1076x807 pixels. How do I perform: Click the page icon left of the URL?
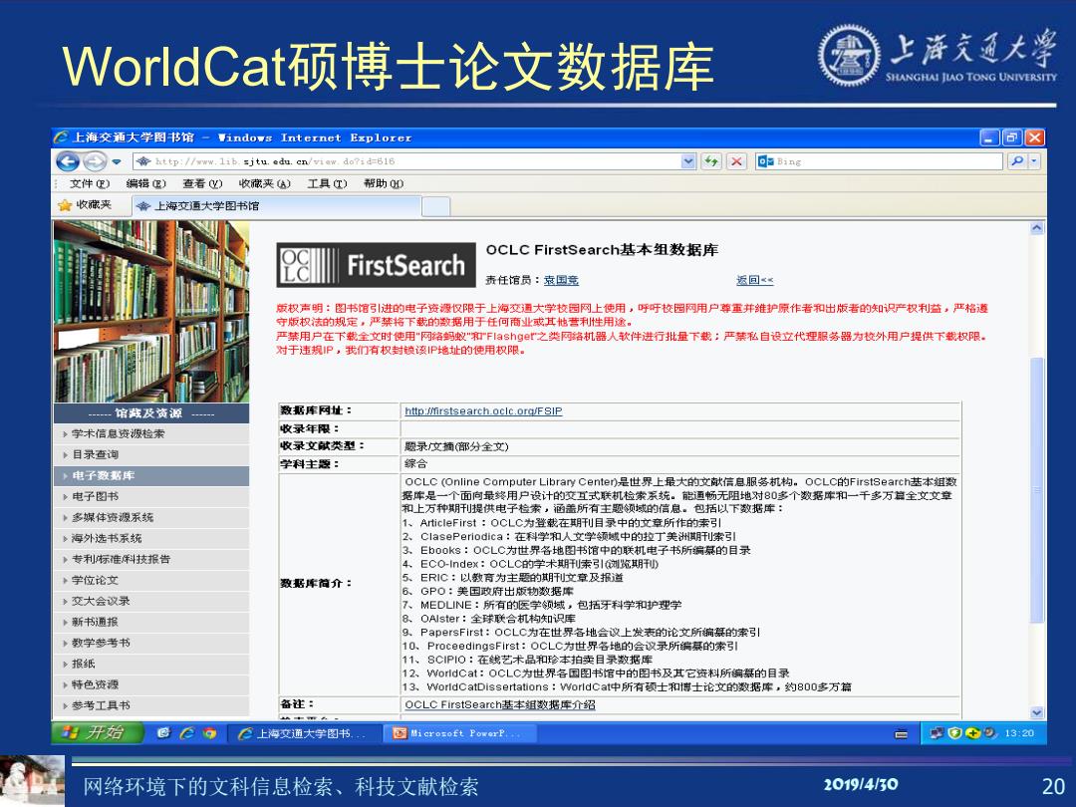(x=143, y=161)
